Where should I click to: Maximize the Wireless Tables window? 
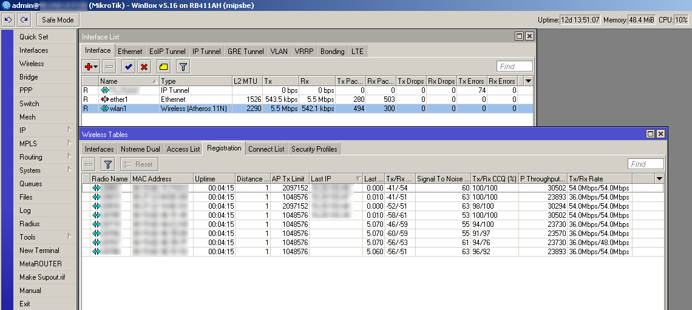point(650,134)
